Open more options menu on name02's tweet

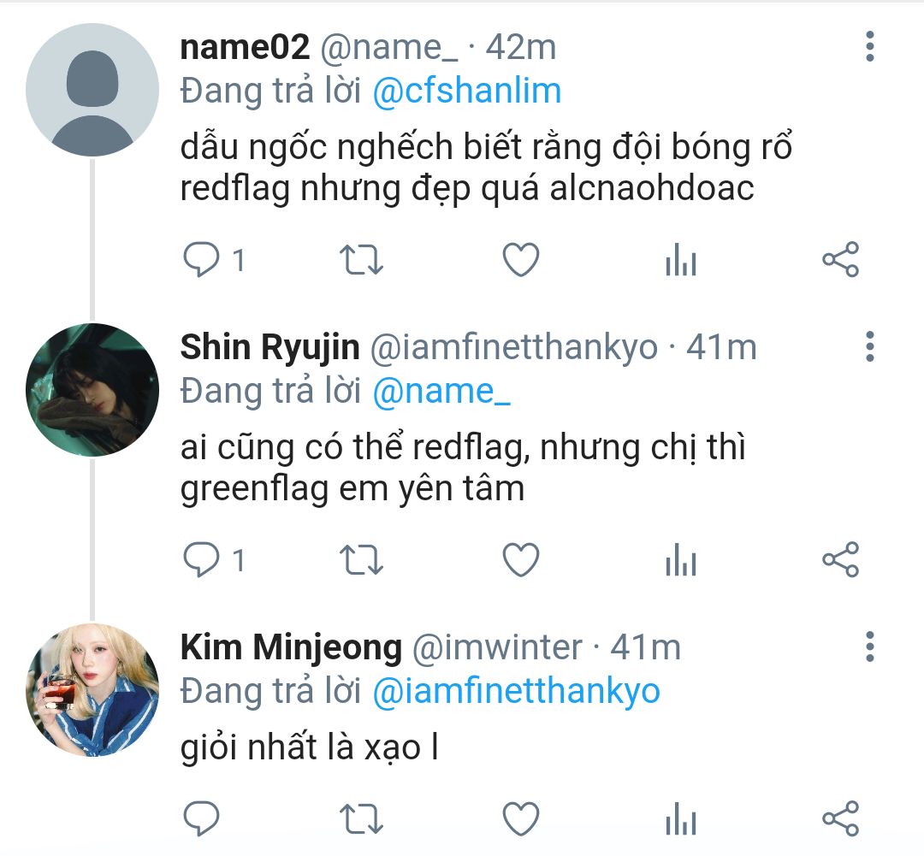(870, 46)
